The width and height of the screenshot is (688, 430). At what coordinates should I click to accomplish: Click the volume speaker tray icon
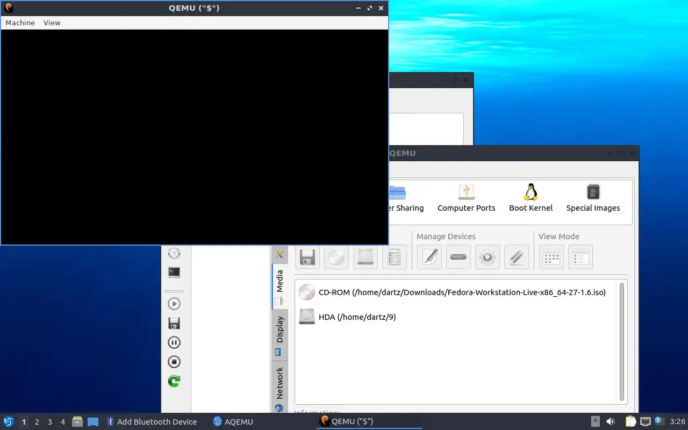(611, 421)
